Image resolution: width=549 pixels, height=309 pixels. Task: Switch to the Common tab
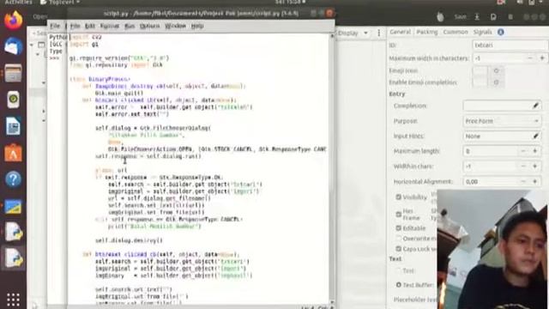455,32
